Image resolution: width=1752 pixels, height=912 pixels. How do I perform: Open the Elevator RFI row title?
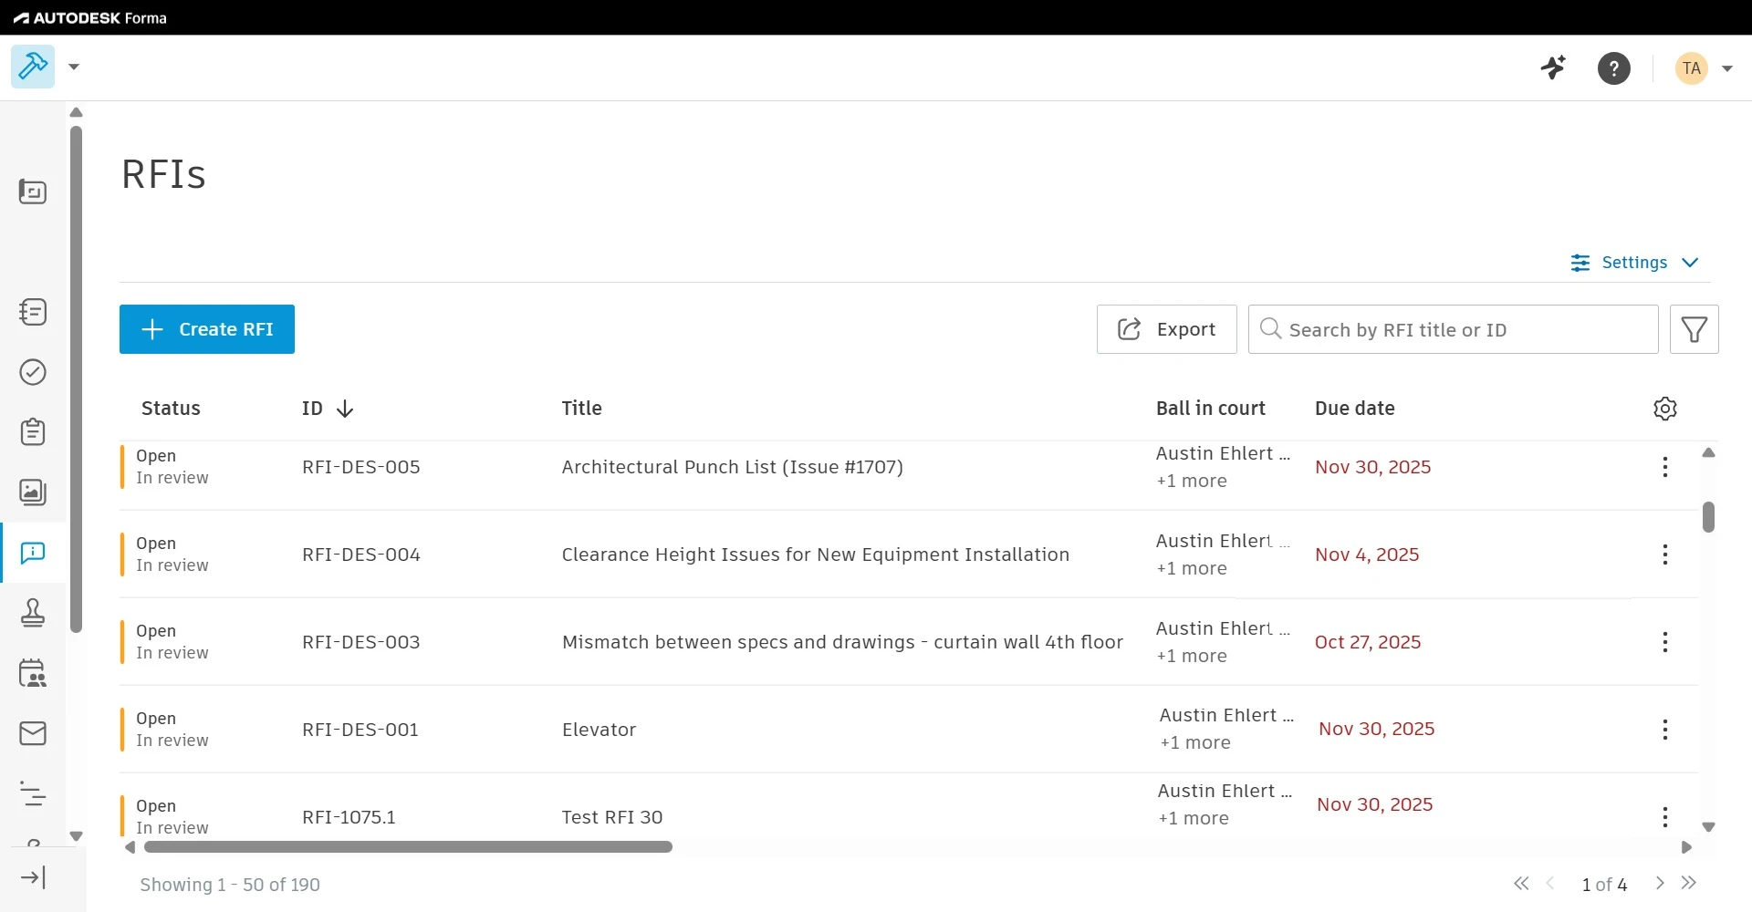coord(599,730)
